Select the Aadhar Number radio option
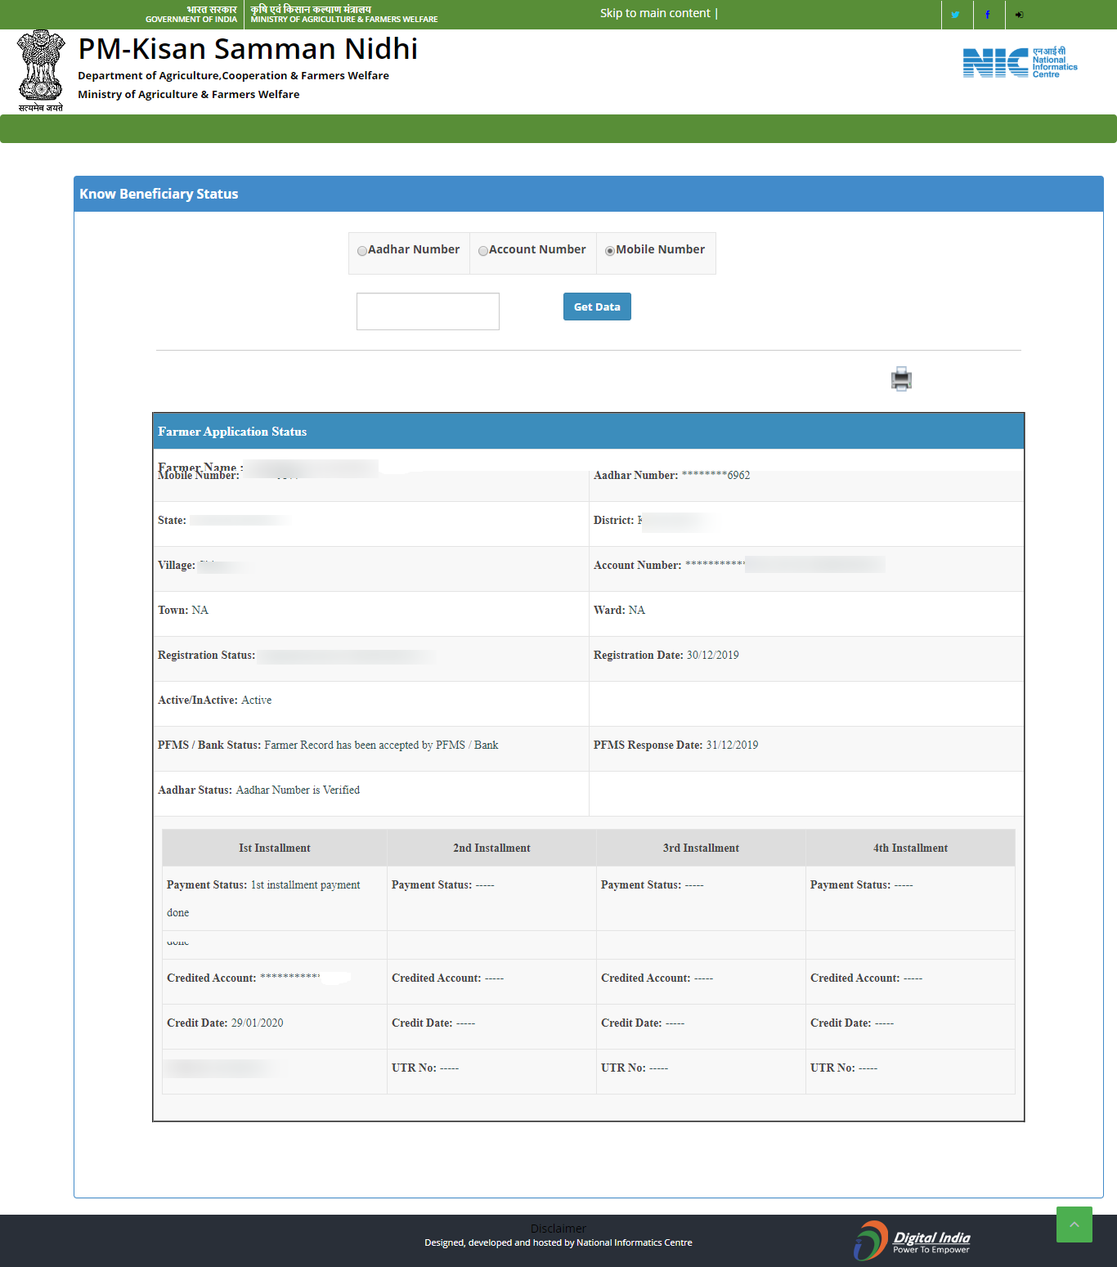 (361, 251)
